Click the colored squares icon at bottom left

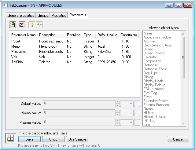(10, 138)
